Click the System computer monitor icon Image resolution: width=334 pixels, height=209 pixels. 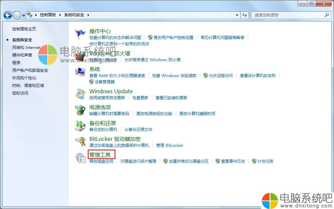coord(80,72)
